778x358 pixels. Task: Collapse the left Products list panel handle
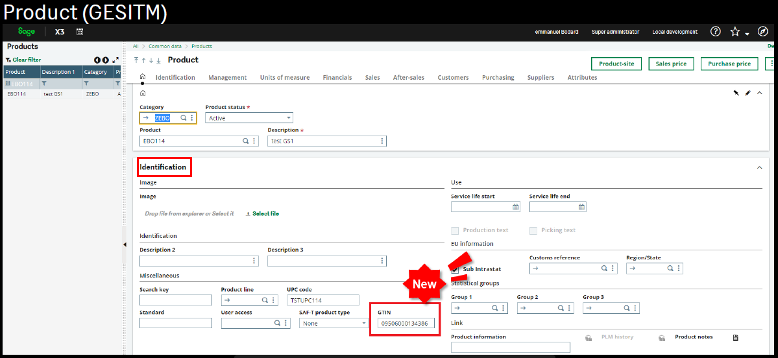coord(125,245)
